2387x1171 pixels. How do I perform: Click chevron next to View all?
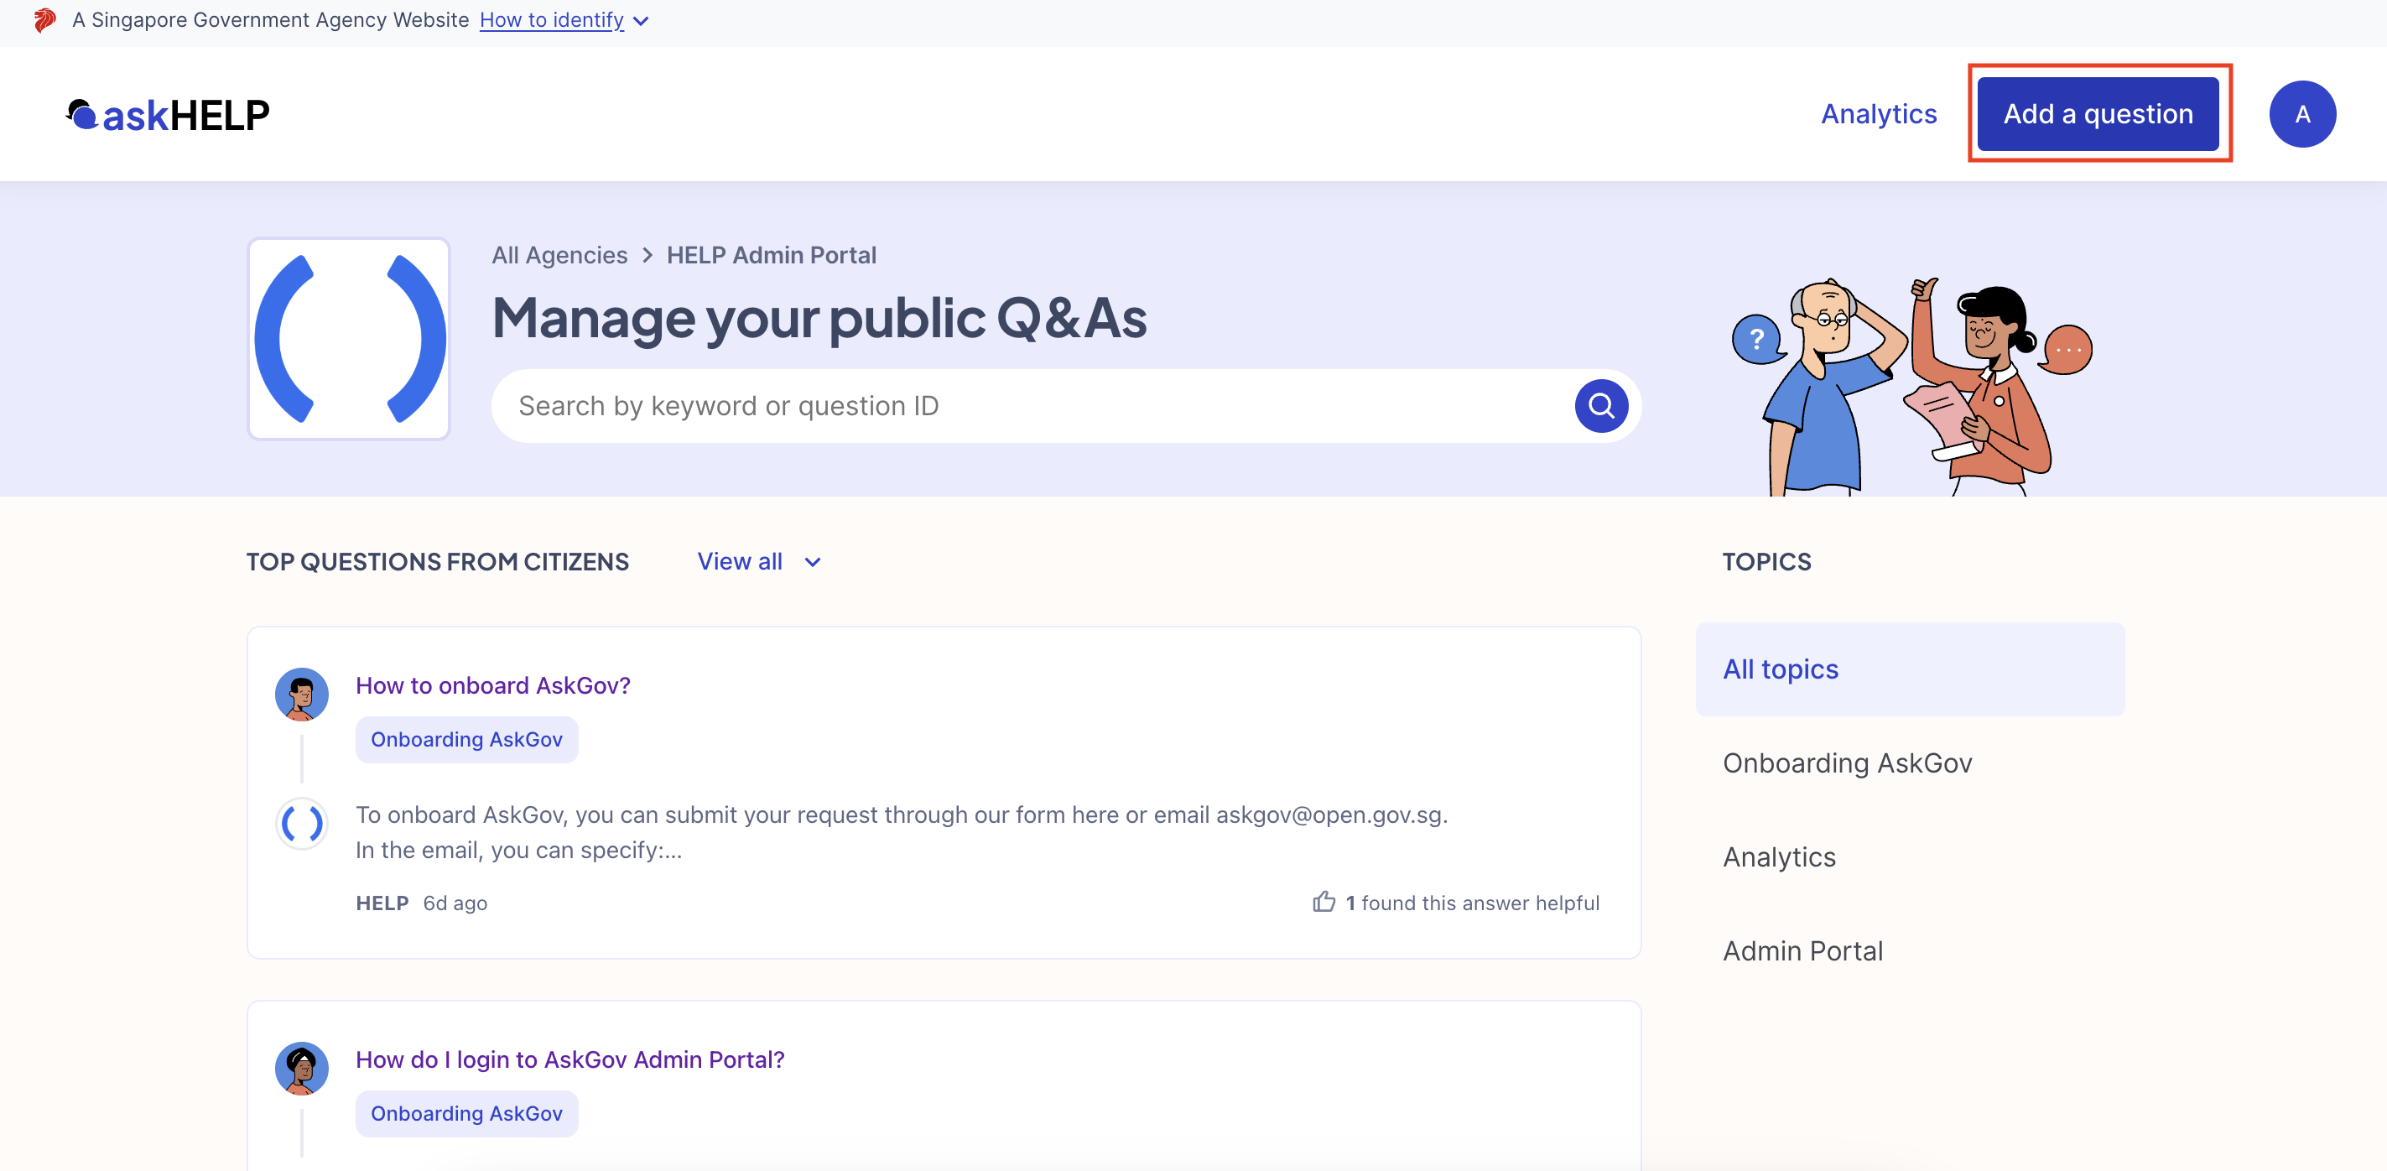[x=813, y=562]
